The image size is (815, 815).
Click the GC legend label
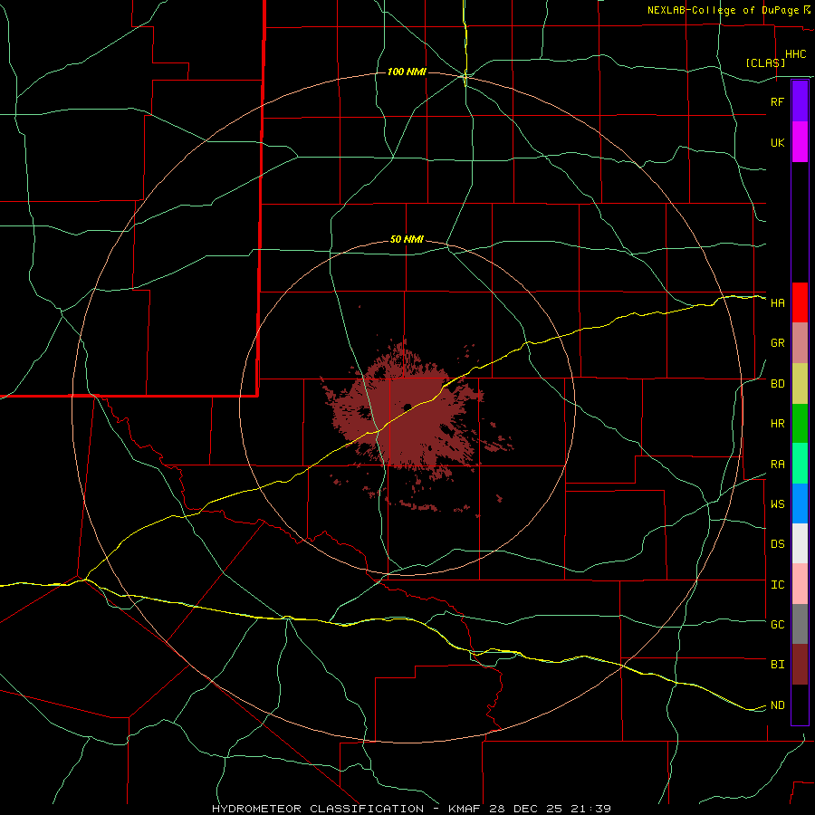click(778, 625)
